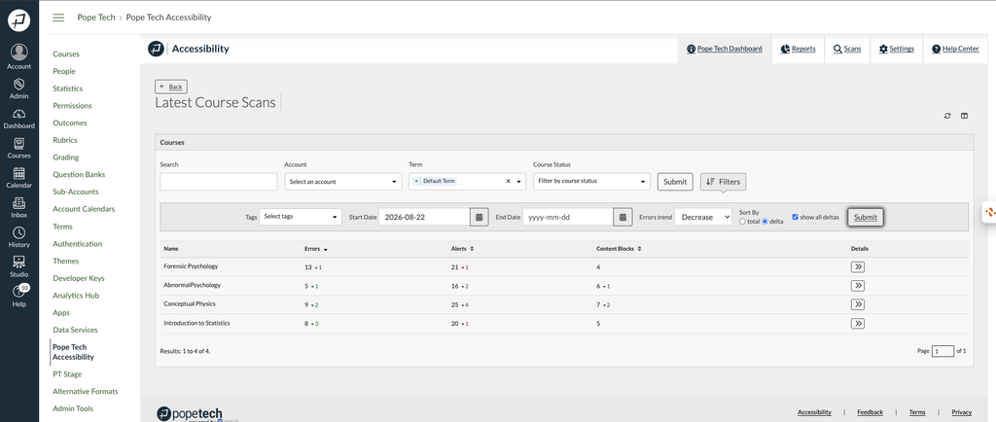Open Alternative Formats in the account menu

point(86,392)
